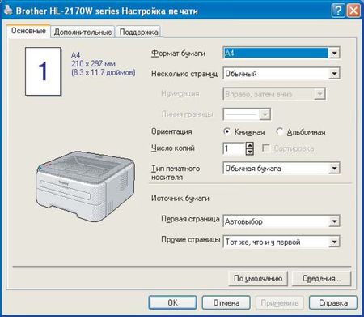Click the title bar help question mark
Viewport: 364px width, 317px height.
pyautogui.click(x=338, y=11)
